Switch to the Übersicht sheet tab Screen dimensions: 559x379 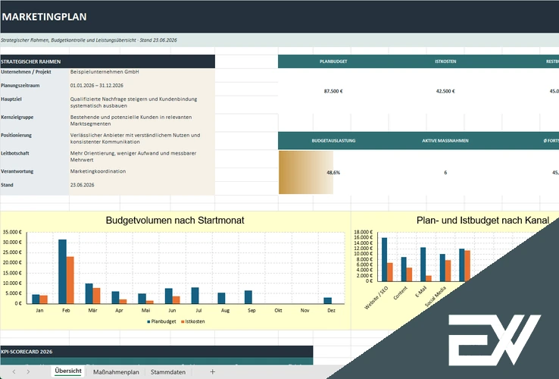click(x=68, y=371)
